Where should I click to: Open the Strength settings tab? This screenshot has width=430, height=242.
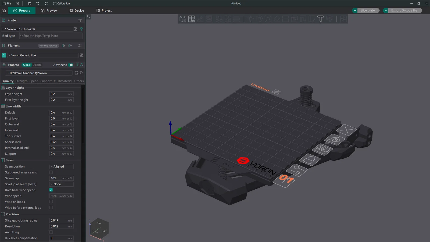21,81
